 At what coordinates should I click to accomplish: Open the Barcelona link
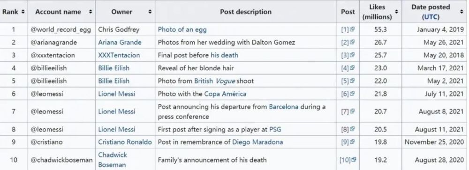pyautogui.click(x=284, y=107)
